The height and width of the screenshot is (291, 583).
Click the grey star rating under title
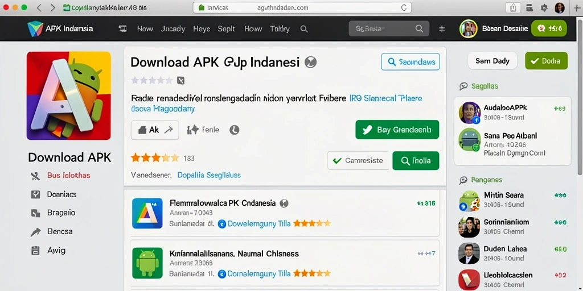tap(151, 81)
